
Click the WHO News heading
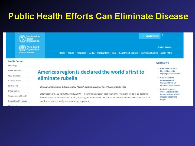(x=162, y=63)
